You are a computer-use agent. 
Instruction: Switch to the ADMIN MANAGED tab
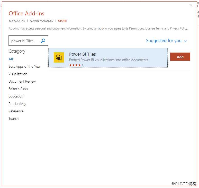point(42,21)
